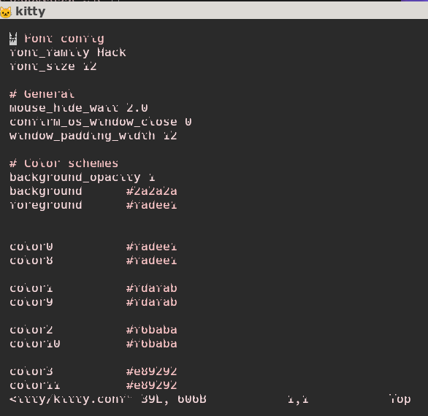Click the foreground #fadee1 hex value
The image size is (428, 416).
[151, 205]
